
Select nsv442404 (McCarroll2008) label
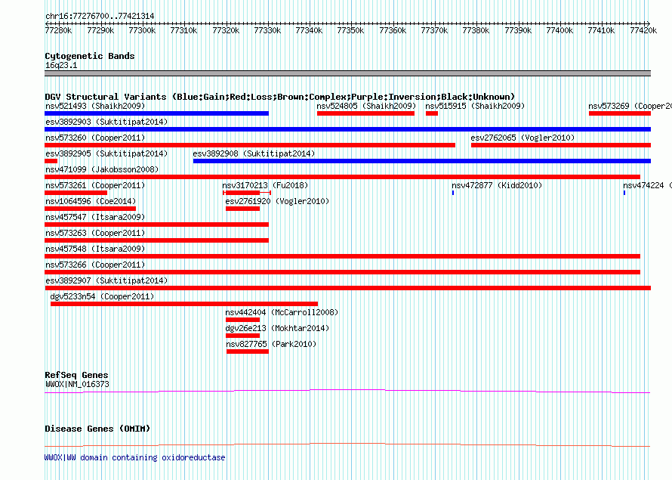282,312
